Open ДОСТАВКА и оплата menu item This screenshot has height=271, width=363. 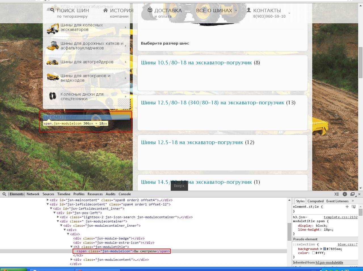point(165,13)
